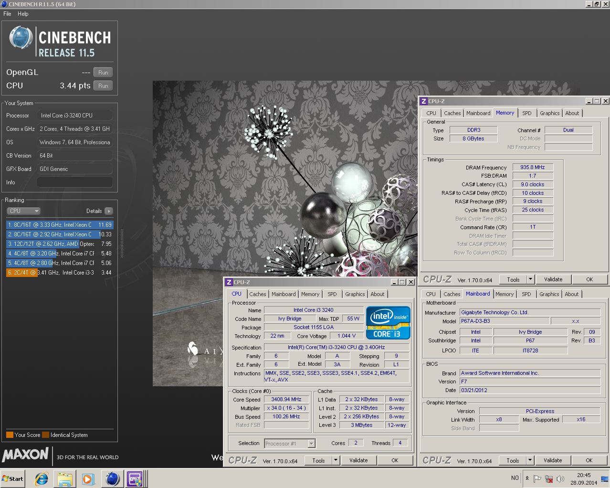Click OK in front CPU-Z window
The width and height of the screenshot is (610, 488).
pos(395,460)
